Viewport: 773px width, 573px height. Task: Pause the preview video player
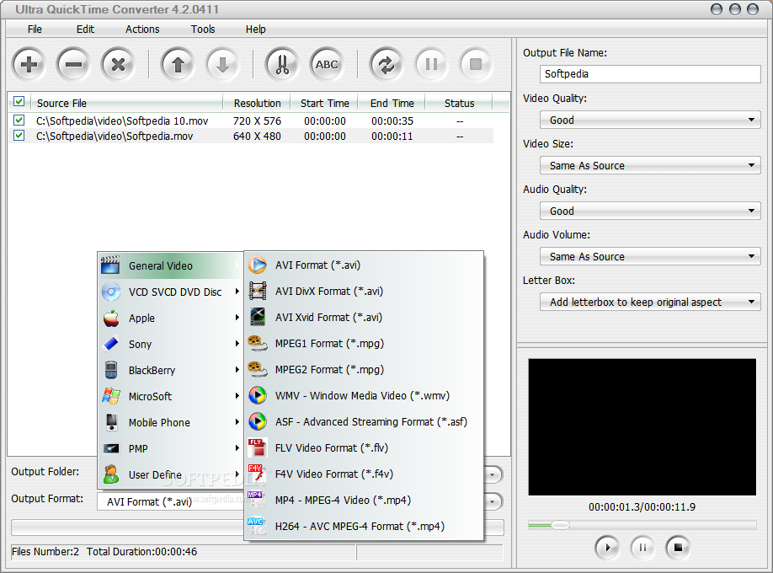click(642, 548)
